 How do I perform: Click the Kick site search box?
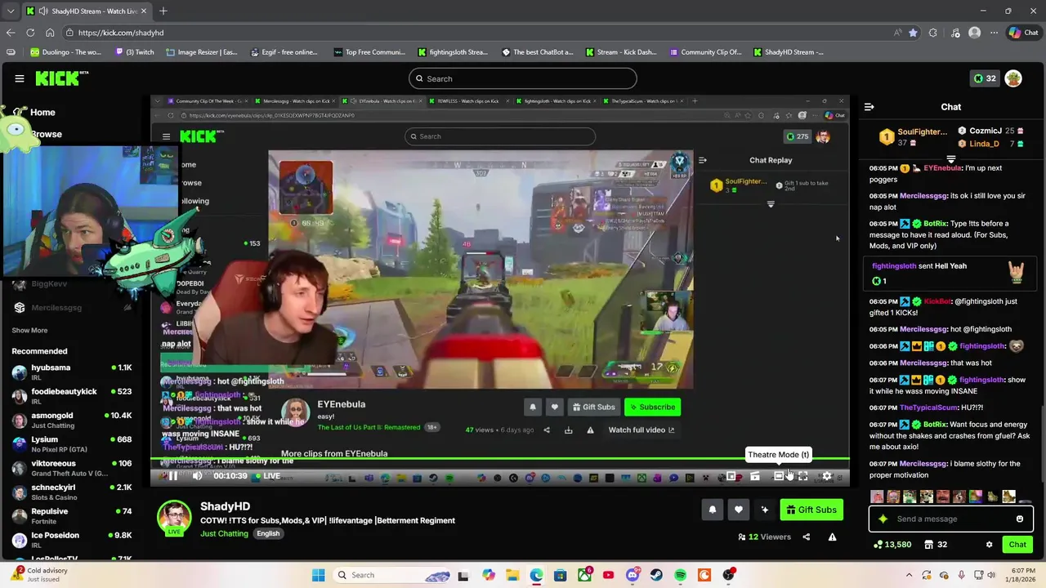pyautogui.click(x=523, y=78)
